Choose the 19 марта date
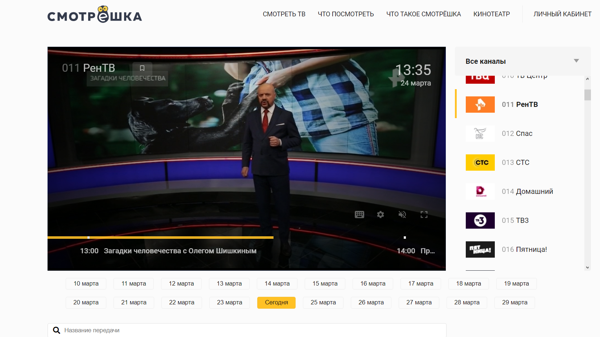600x337 pixels. [517, 284]
